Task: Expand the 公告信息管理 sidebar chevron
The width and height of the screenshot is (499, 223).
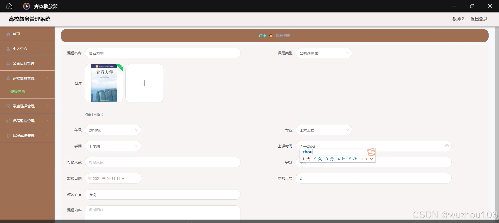Action: pos(48,63)
